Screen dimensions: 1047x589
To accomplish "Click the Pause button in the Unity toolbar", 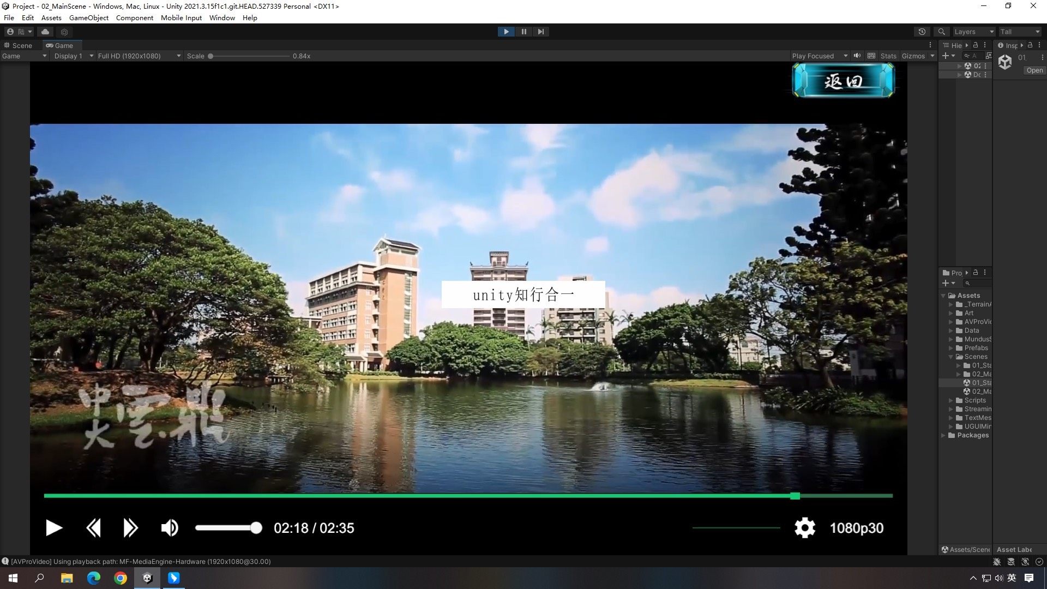I will pos(523,32).
